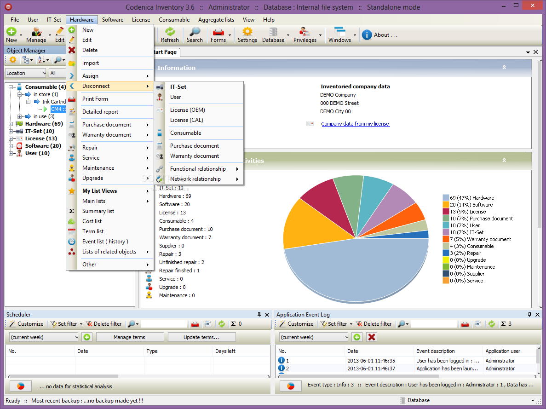Click the Date column header in Event Log

point(379,351)
